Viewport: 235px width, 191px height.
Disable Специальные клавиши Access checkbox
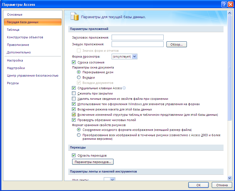[74, 88]
